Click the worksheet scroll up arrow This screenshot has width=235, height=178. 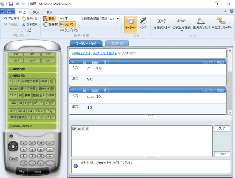pos(230,51)
